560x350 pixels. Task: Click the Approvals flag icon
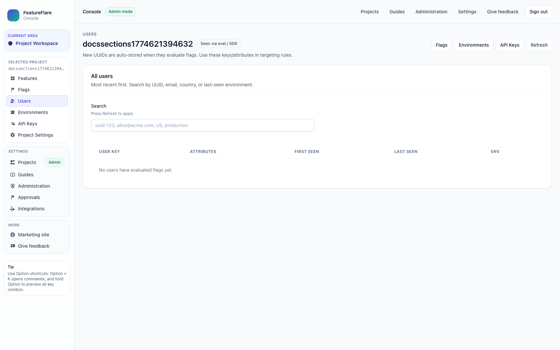13,197
